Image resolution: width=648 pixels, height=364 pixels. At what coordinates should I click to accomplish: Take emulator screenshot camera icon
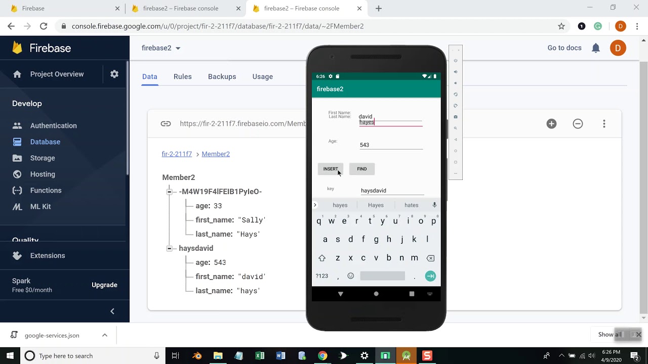pyautogui.click(x=456, y=117)
